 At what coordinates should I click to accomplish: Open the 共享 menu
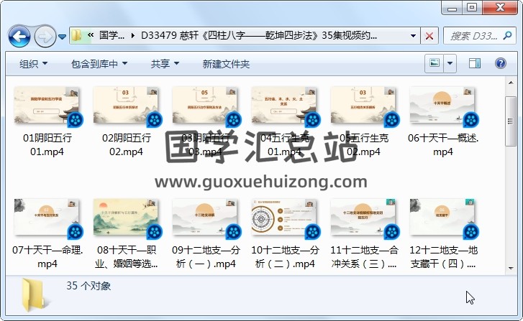(x=165, y=64)
